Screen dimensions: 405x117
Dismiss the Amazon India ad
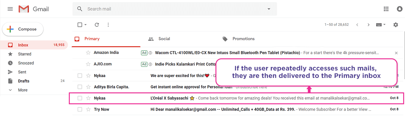[396, 53]
